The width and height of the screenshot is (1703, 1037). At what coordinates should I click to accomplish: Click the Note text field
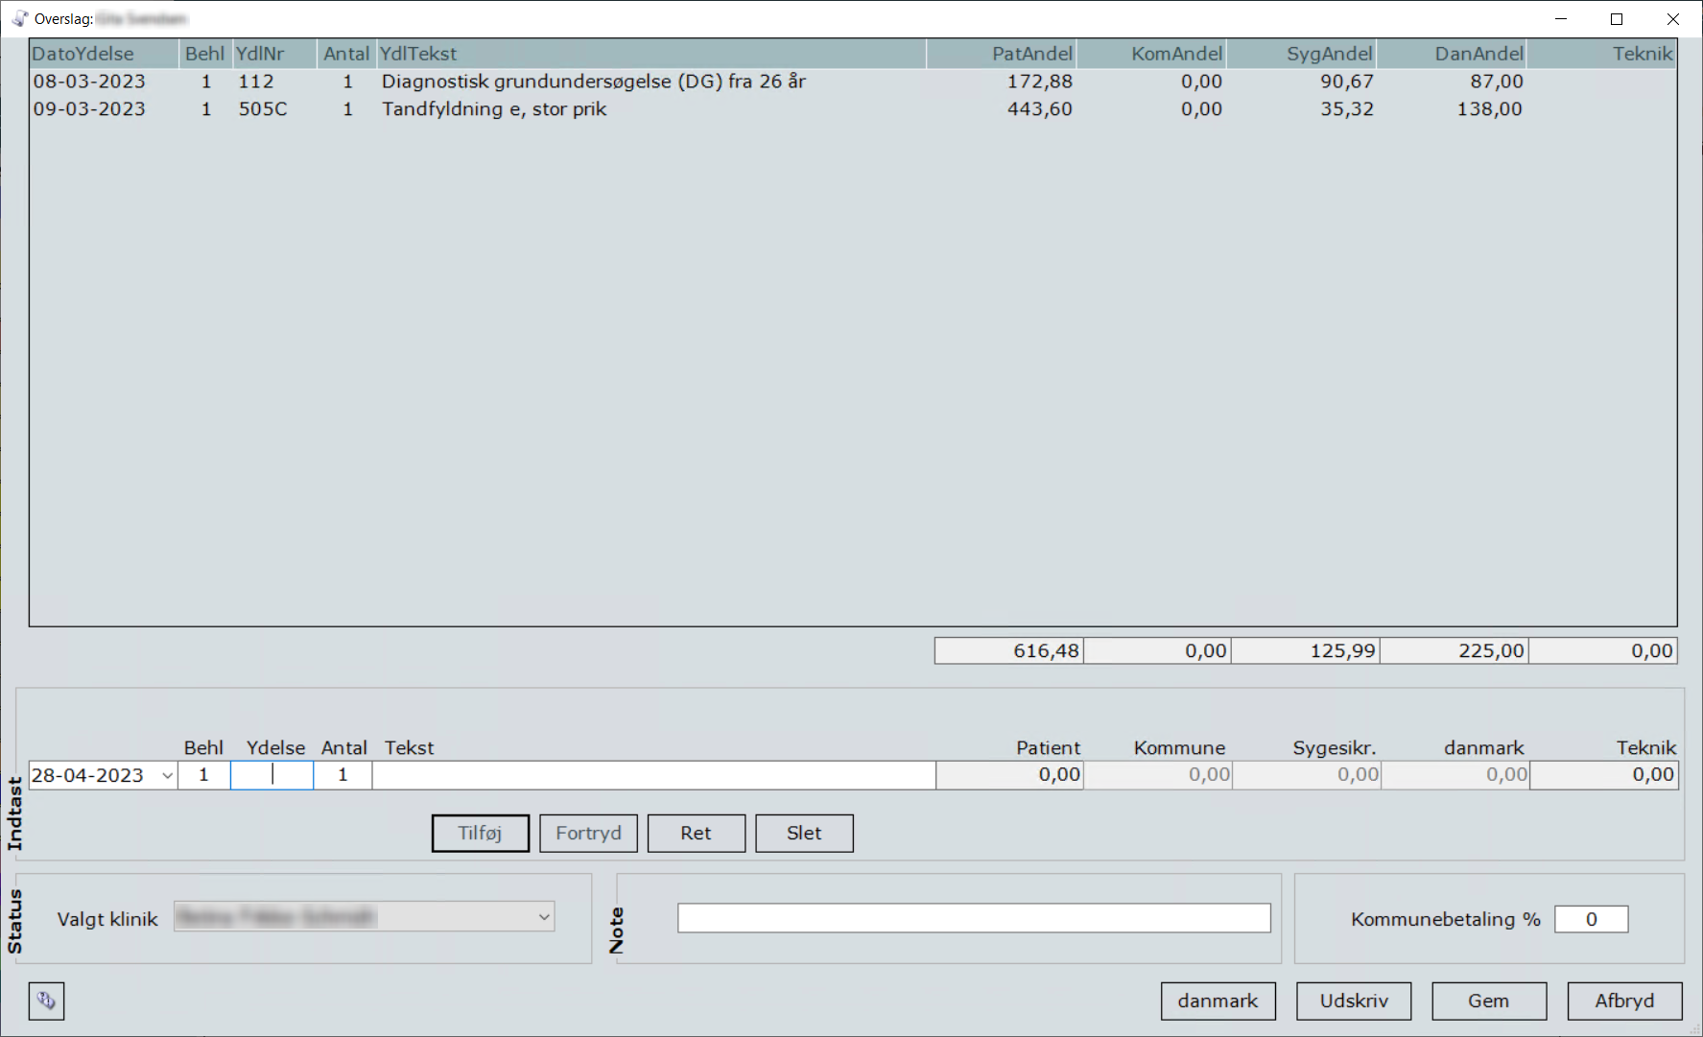coord(974,918)
